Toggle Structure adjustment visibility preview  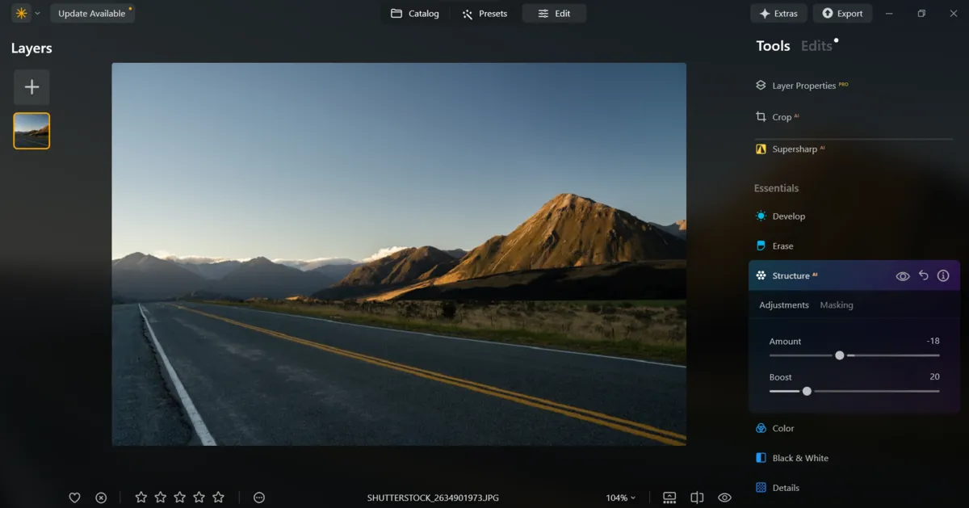[902, 275]
